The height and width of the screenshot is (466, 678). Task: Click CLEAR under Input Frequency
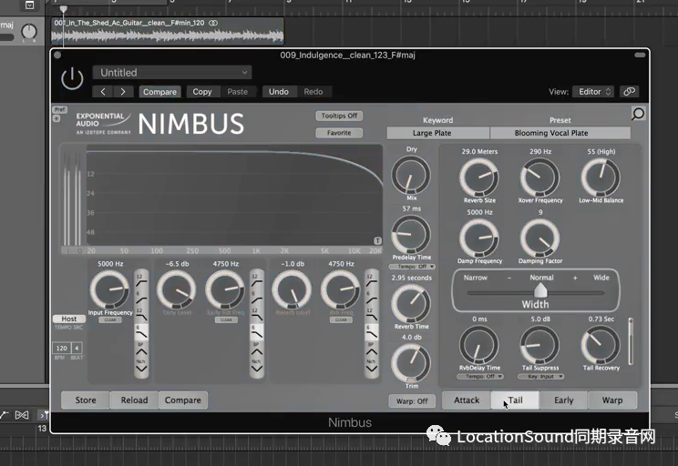[110, 320]
